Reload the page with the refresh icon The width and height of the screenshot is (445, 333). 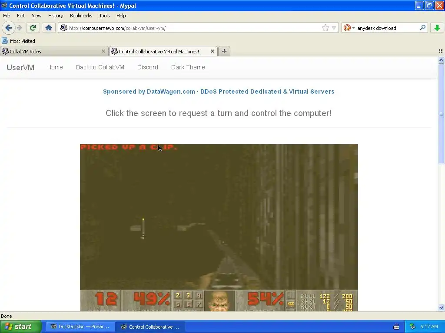point(33,28)
